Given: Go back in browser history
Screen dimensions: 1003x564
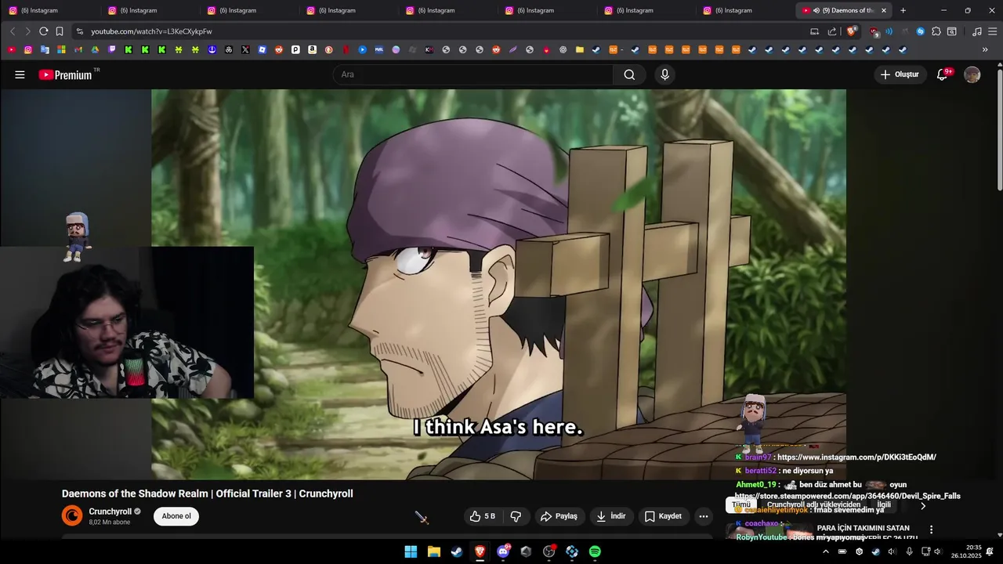Looking at the screenshot, I should 13,31.
